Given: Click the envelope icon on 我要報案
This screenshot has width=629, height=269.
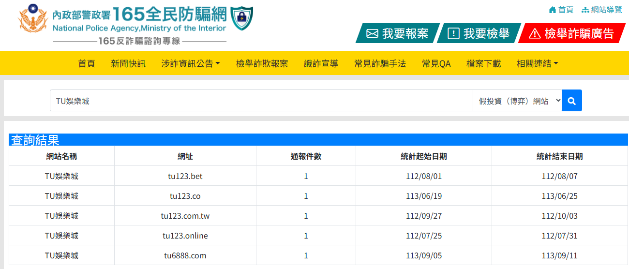Looking at the screenshot, I should coord(372,34).
